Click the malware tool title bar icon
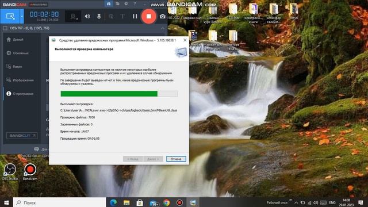The width and height of the screenshot is (368, 207). tap(53, 40)
